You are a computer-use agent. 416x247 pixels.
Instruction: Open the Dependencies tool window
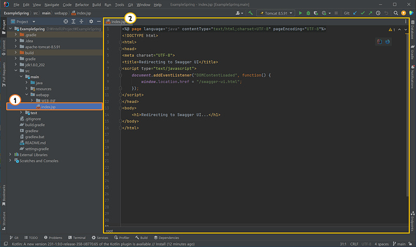click(166, 238)
